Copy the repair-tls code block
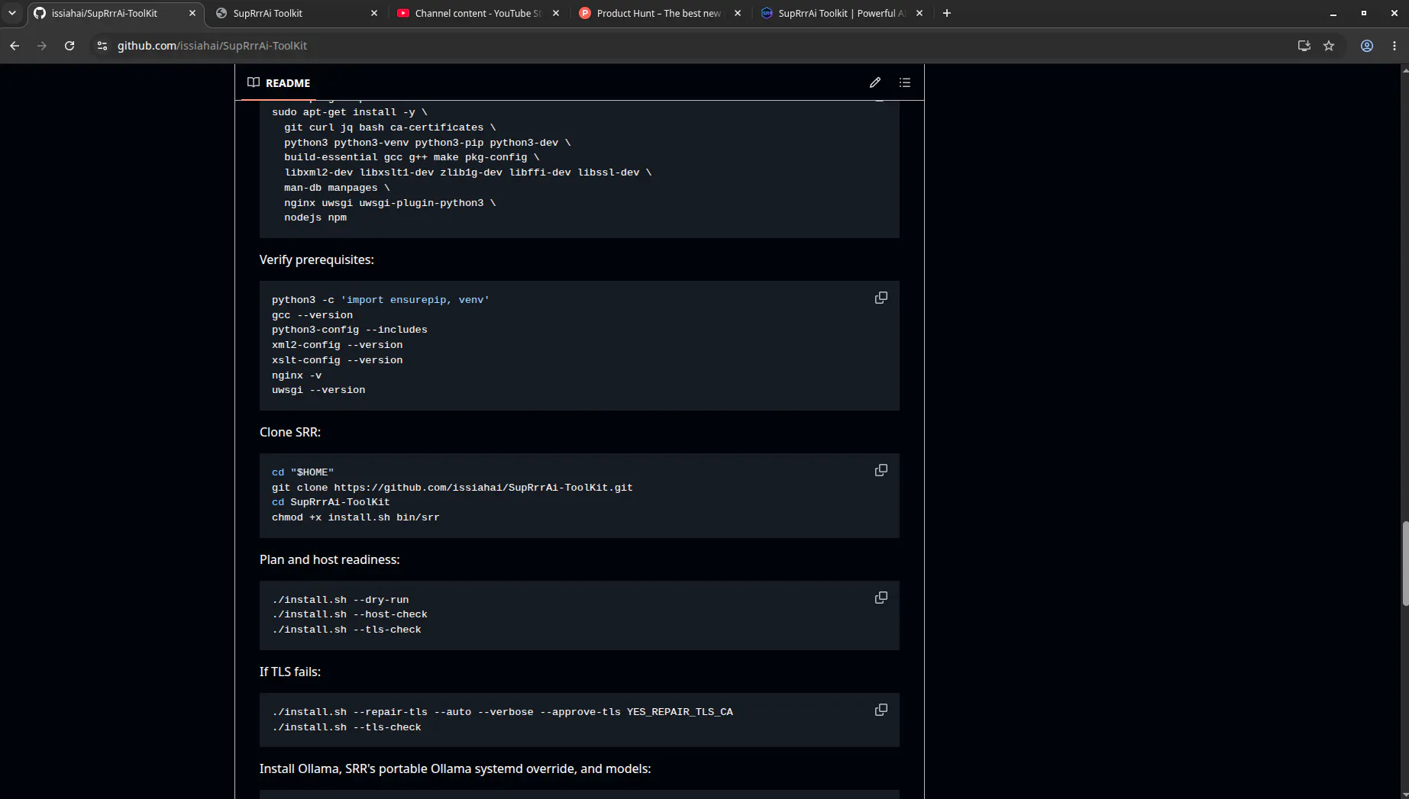 [881, 710]
